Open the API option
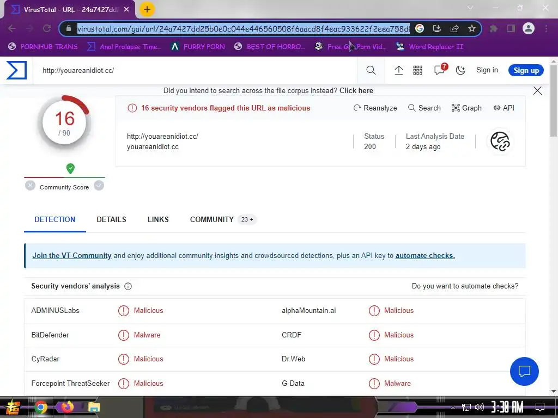The image size is (558, 418). (504, 108)
